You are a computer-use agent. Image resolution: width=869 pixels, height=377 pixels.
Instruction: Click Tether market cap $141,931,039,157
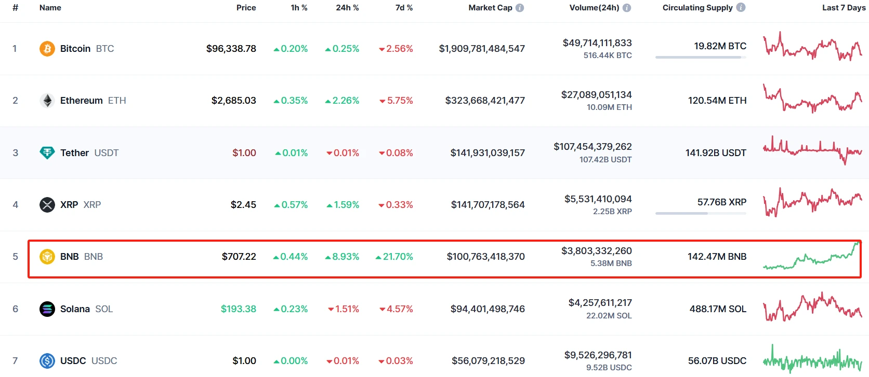point(488,153)
